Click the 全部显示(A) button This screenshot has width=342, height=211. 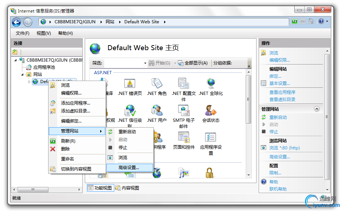(x=193, y=63)
